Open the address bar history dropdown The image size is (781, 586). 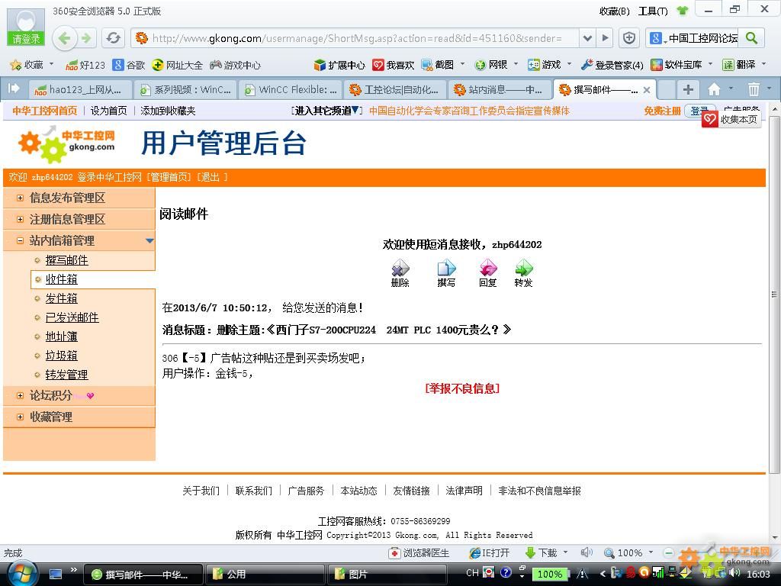coord(588,38)
